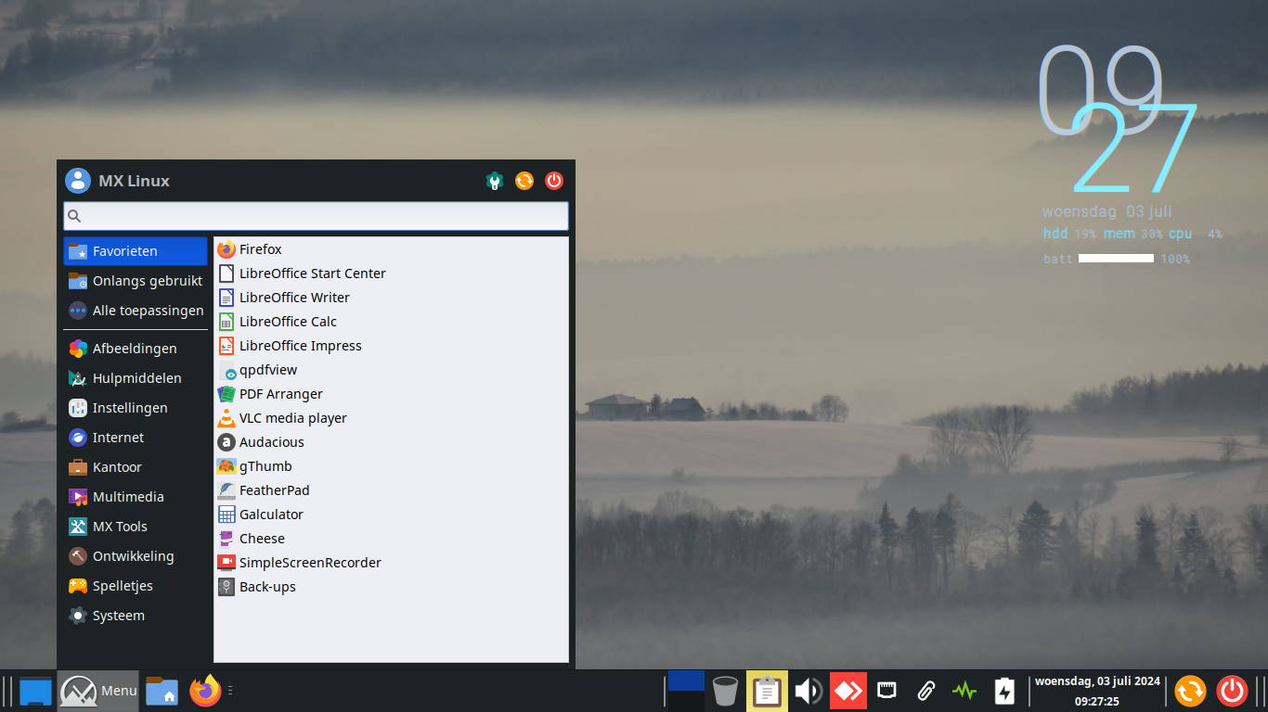Launch SimpleScreenRecorder from the list

(309, 563)
